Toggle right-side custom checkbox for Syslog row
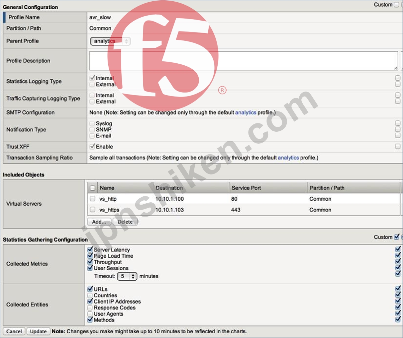Image resolution: width=403 pixels, height=338 pixels. coord(398,123)
